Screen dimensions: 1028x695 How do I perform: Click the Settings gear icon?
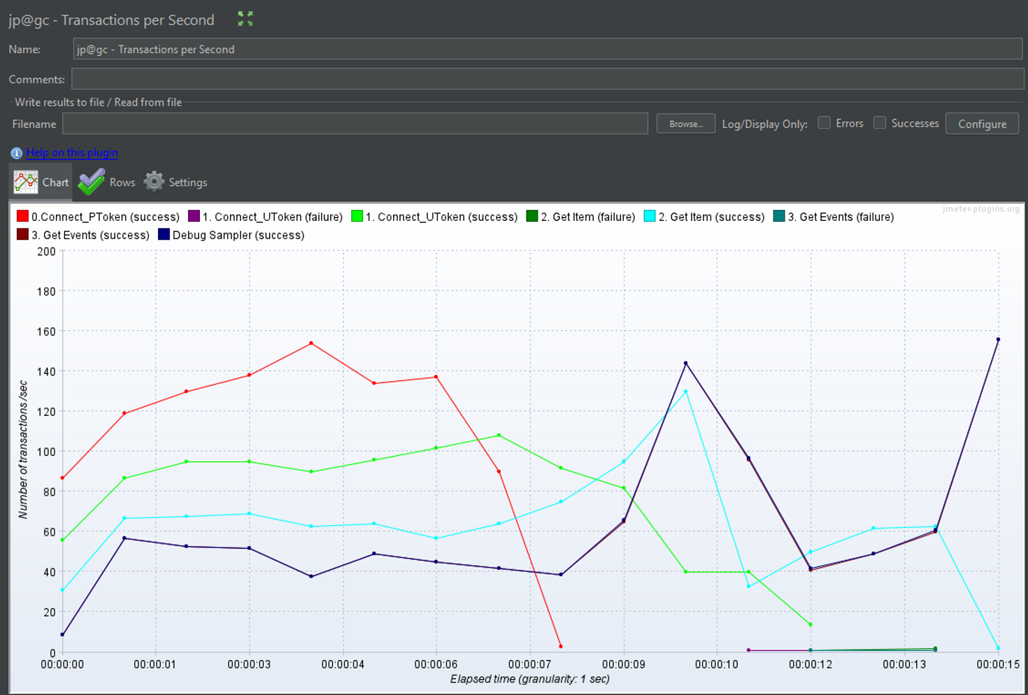pyautogui.click(x=154, y=182)
